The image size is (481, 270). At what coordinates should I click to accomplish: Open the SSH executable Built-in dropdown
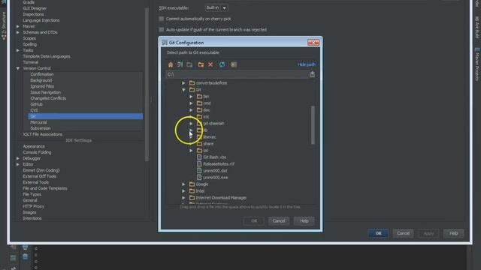coord(216,7)
